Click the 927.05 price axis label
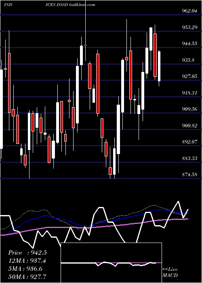 189,76
